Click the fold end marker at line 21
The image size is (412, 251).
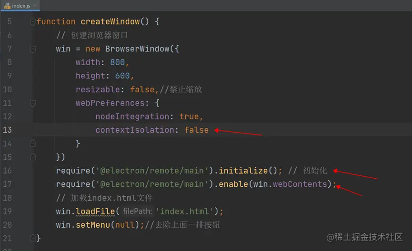click(x=33, y=238)
